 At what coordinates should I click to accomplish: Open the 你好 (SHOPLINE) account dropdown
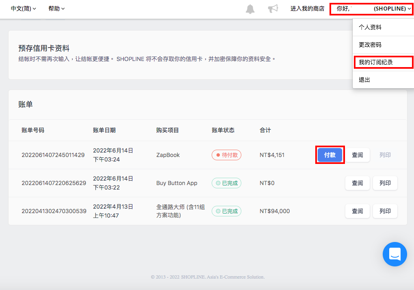(372, 9)
